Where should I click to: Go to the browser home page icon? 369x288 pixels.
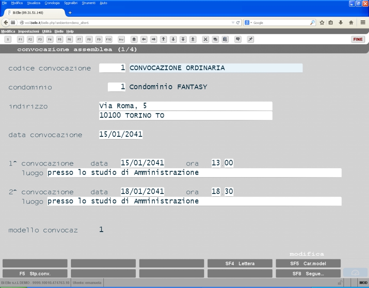351,22
